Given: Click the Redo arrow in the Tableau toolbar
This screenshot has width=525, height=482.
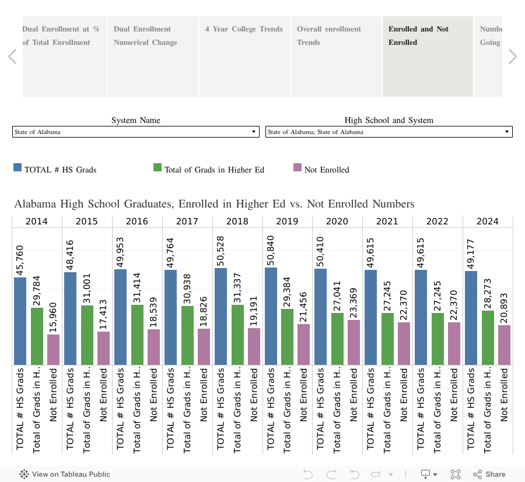Looking at the screenshot, I should pyautogui.click(x=331, y=474).
